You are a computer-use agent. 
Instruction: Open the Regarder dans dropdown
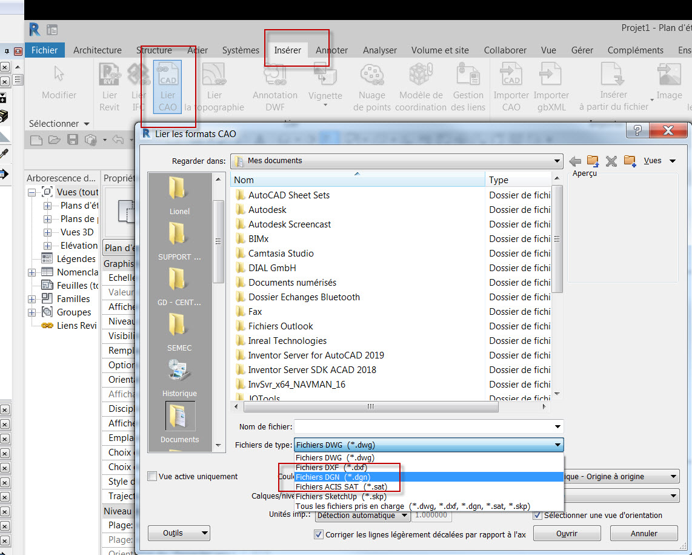click(557, 161)
